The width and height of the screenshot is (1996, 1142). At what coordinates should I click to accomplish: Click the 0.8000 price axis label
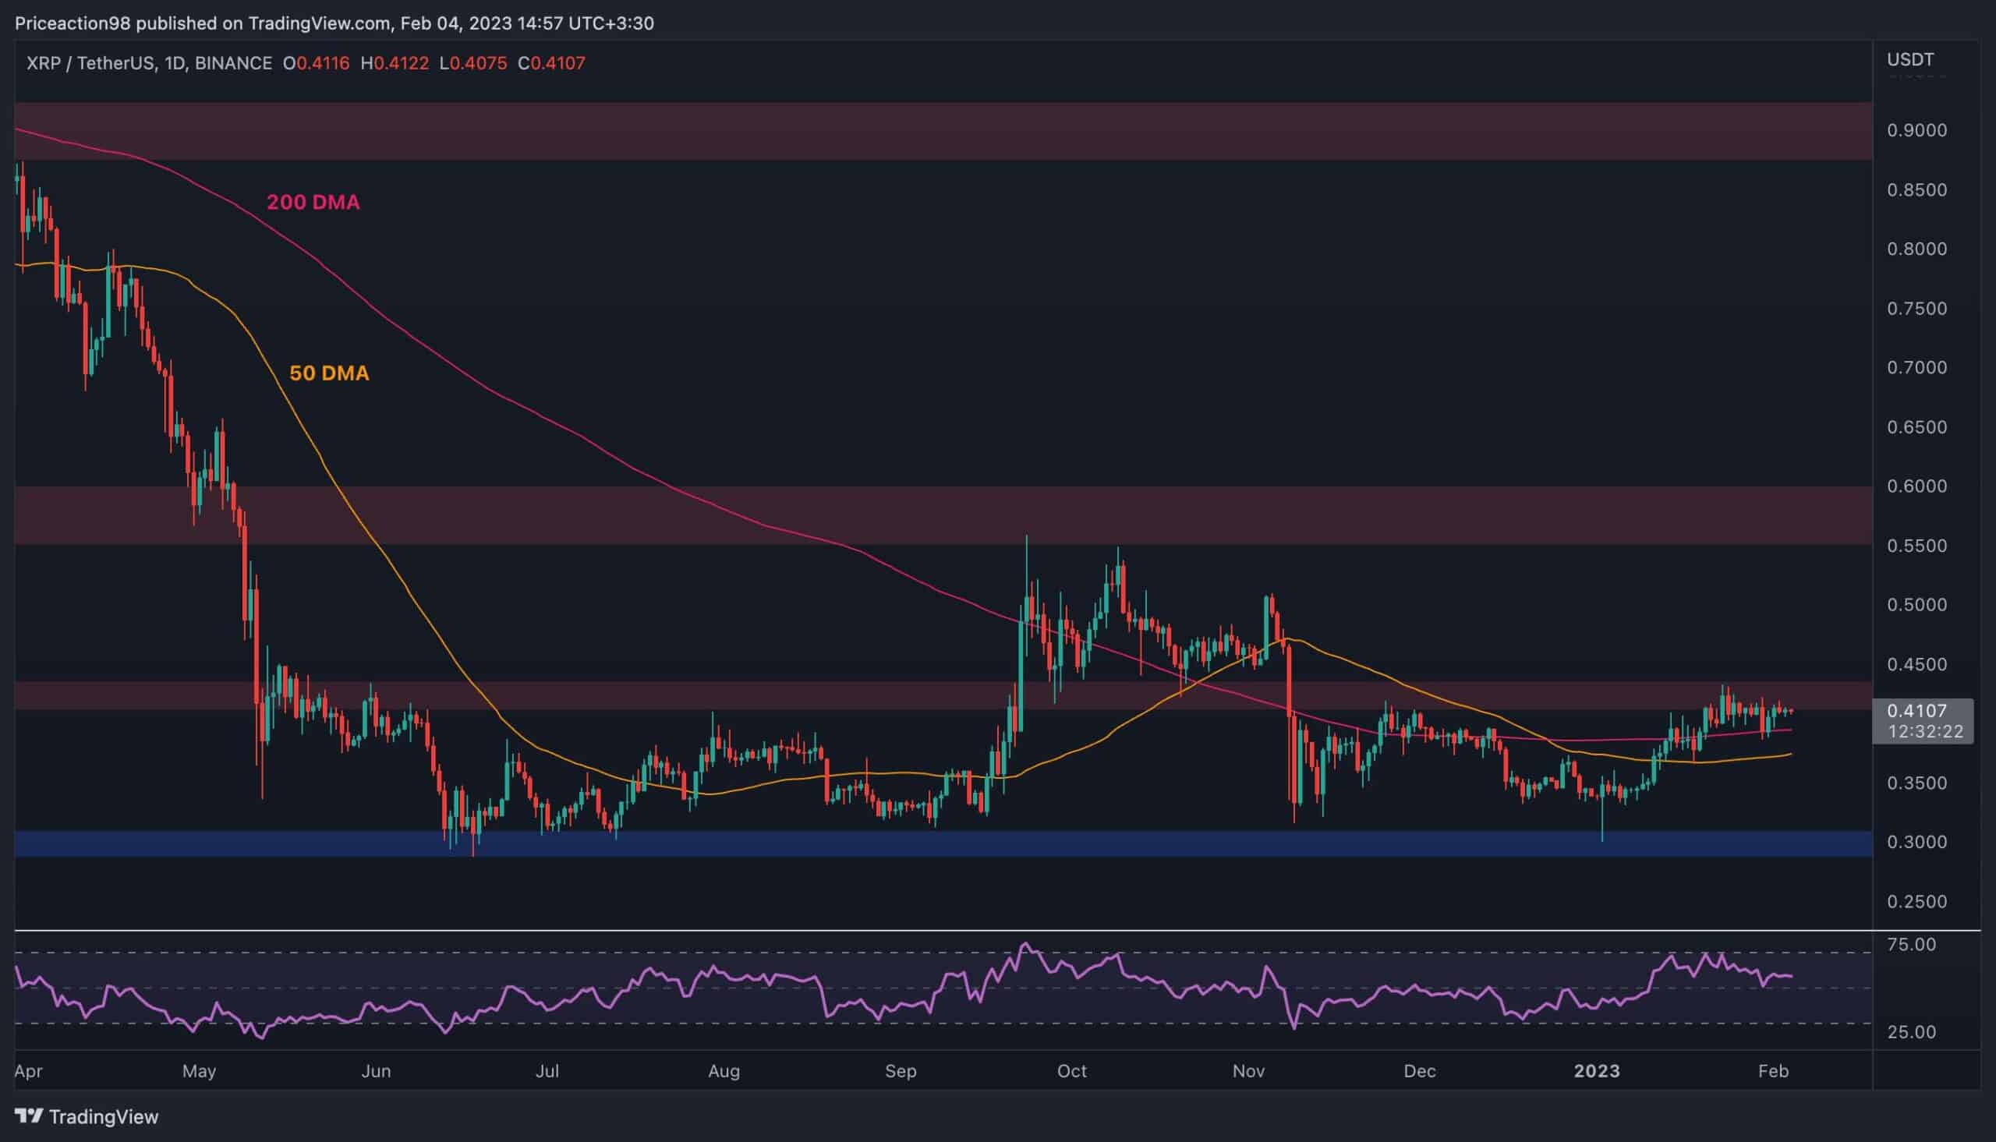[x=1916, y=249]
